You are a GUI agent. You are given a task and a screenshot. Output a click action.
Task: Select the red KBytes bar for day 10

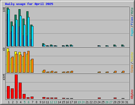tap(44, 98)
